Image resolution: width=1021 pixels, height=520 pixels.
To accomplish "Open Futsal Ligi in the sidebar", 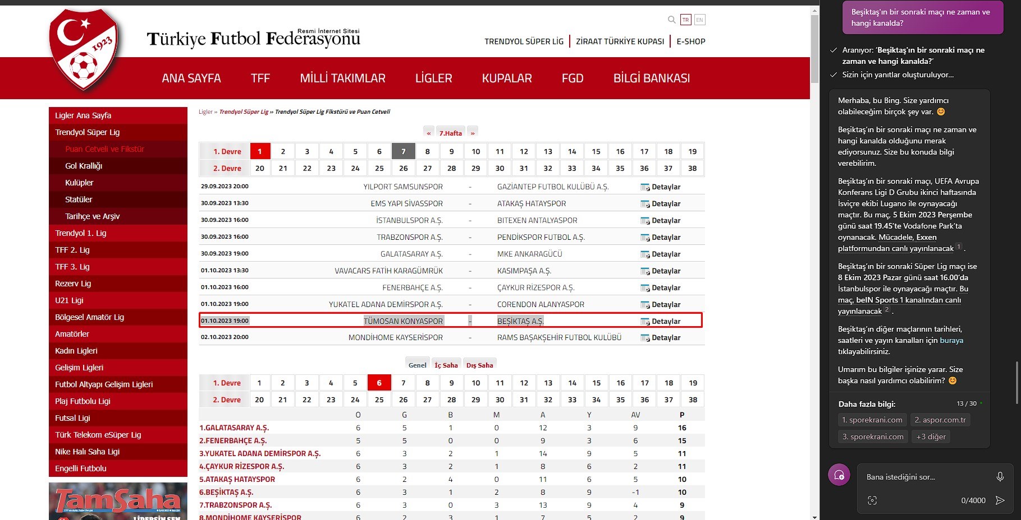I will click(118, 418).
